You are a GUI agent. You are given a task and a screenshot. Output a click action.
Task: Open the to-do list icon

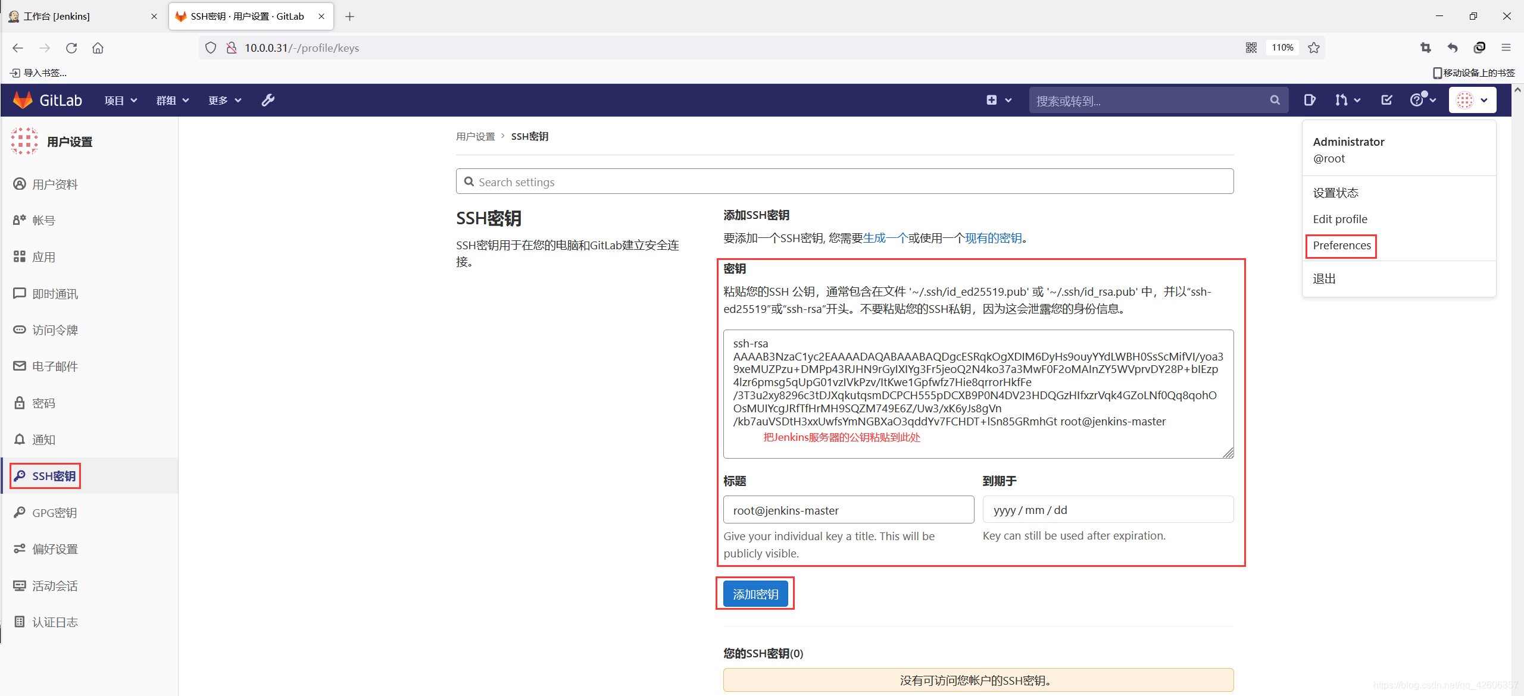pyautogui.click(x=1386, y=100)
